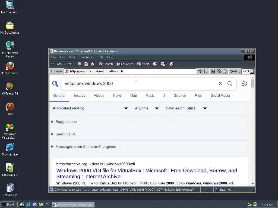Open the Media pane from the toolbar
The image size is (278, 208).
point(143,64)
